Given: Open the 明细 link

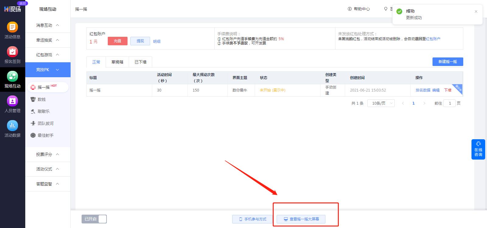Looking at the screenshot, I should coord(157,41).
